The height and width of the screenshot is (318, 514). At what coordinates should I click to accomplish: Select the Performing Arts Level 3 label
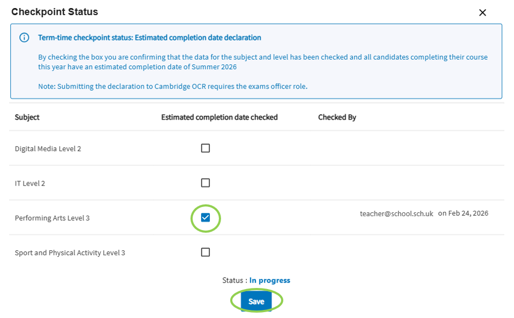52,218
